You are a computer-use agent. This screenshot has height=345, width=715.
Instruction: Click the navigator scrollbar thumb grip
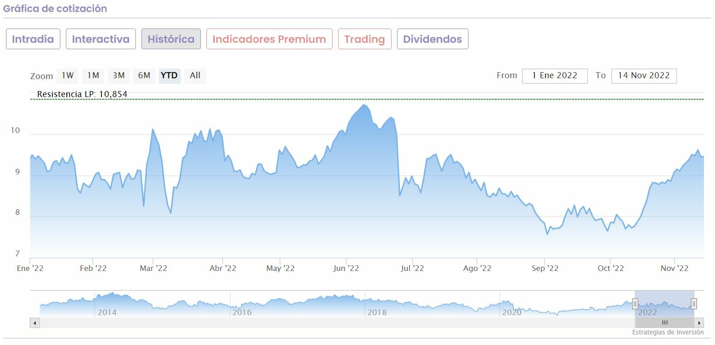665,323
